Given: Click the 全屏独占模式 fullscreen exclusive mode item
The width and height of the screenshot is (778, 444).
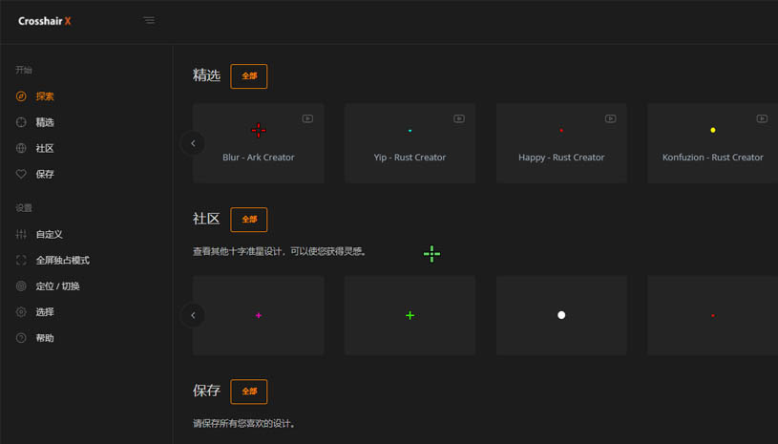Looking at the screenshot, I should tap(61, 260).
